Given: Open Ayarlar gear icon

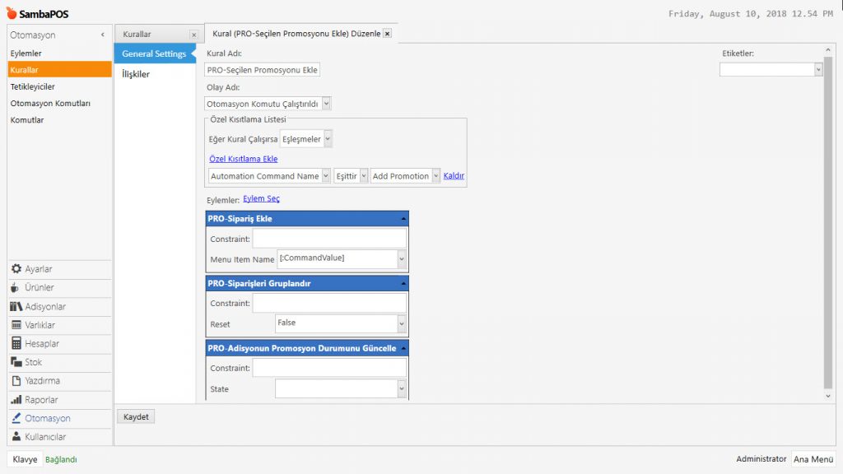Looking at the screenshot, I should pos(16,269).
